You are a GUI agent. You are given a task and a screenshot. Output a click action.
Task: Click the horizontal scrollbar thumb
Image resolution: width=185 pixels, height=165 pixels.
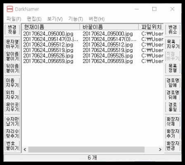[86, 149]
